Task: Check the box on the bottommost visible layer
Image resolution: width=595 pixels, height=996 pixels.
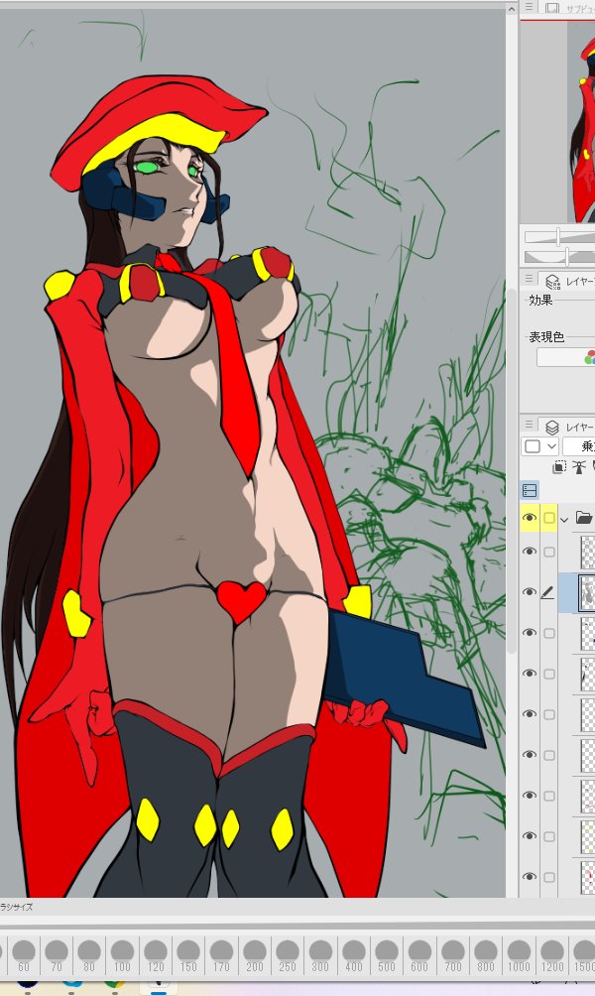Action: (549, 877)
